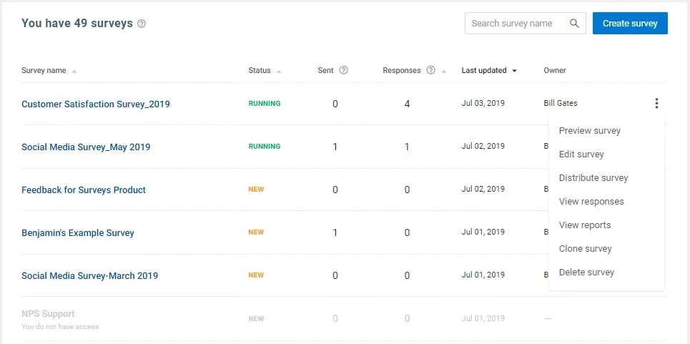
Task: Click the help icon beside "You have 49 surveys"
Action: click(142, 24)
